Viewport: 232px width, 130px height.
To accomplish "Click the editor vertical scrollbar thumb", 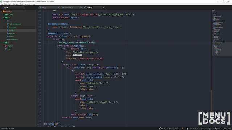I will pyautogui.click(x=212, y=100).
